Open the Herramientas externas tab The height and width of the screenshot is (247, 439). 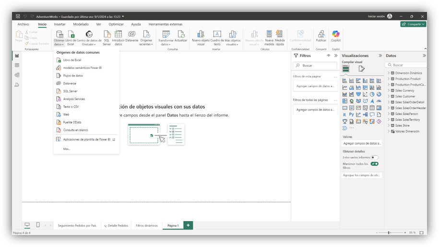click(x=166, y=24)
